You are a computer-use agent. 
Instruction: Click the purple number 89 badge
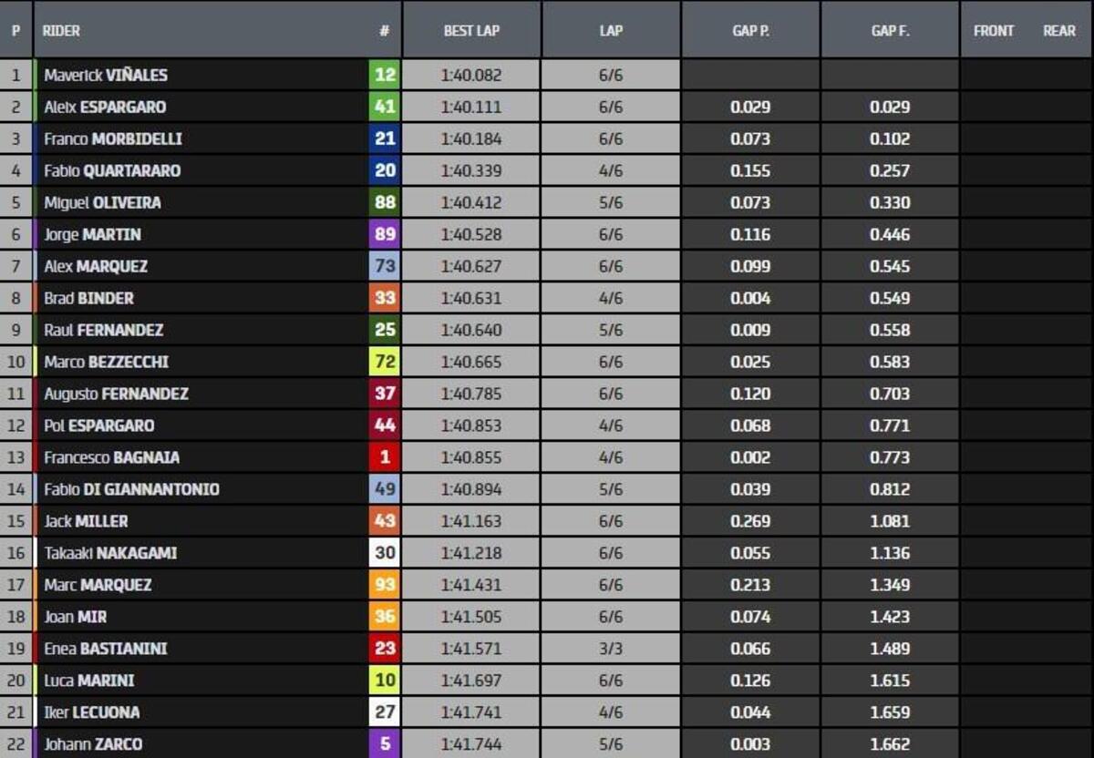tap(385, 234)
